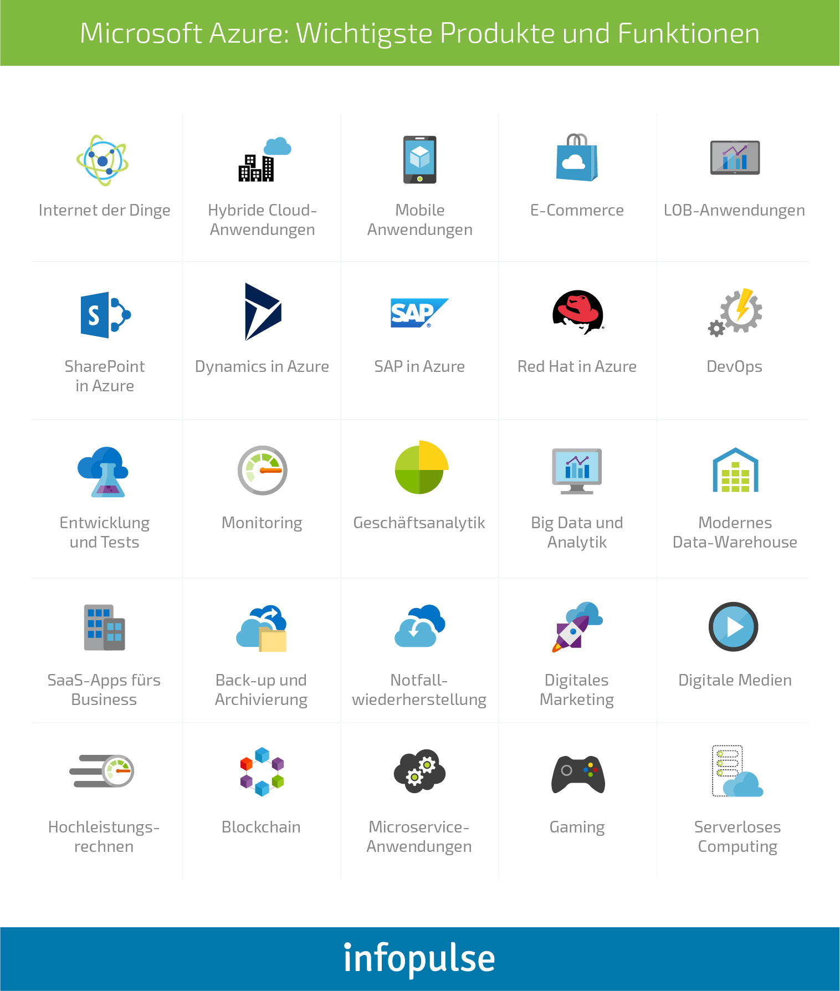The height and width of the screenshot is (991, 840).
Task: Select the 'Modernes Data-Warehouse' text
Action: click(x=735, y=533)
